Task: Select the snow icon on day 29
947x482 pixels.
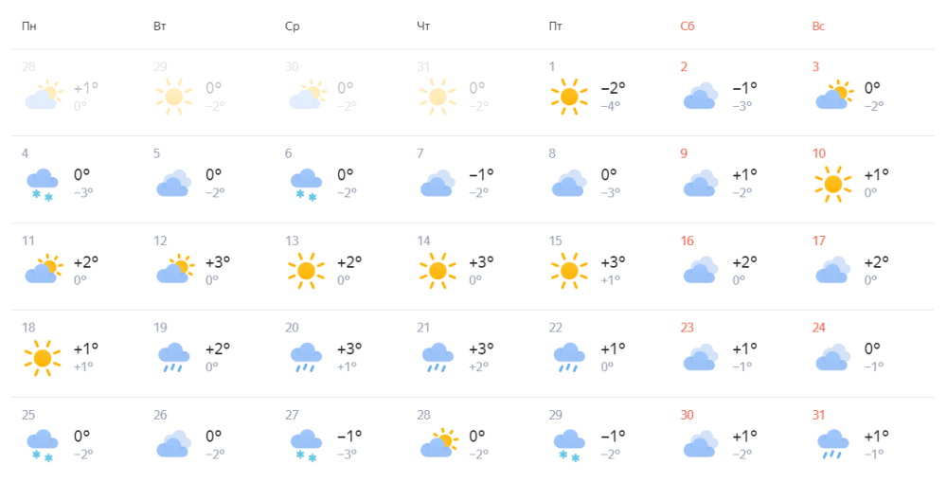Action: pos(569,446)
